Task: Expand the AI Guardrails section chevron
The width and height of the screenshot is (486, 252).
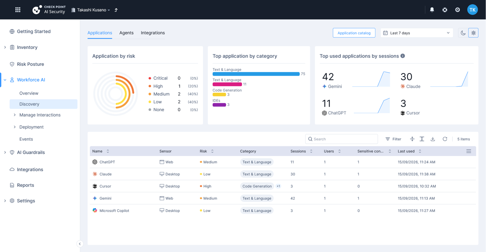Action: 5,152
